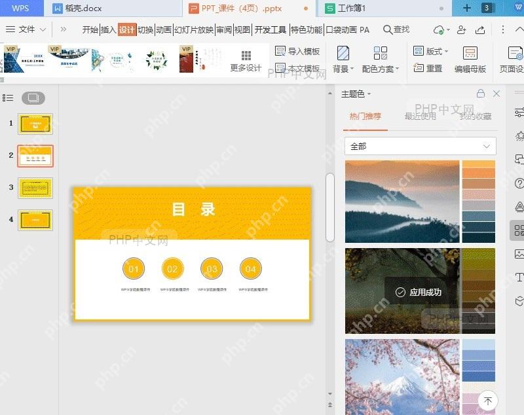
Task: Open the three-dot more options menu
Action: tap(502, 29)
